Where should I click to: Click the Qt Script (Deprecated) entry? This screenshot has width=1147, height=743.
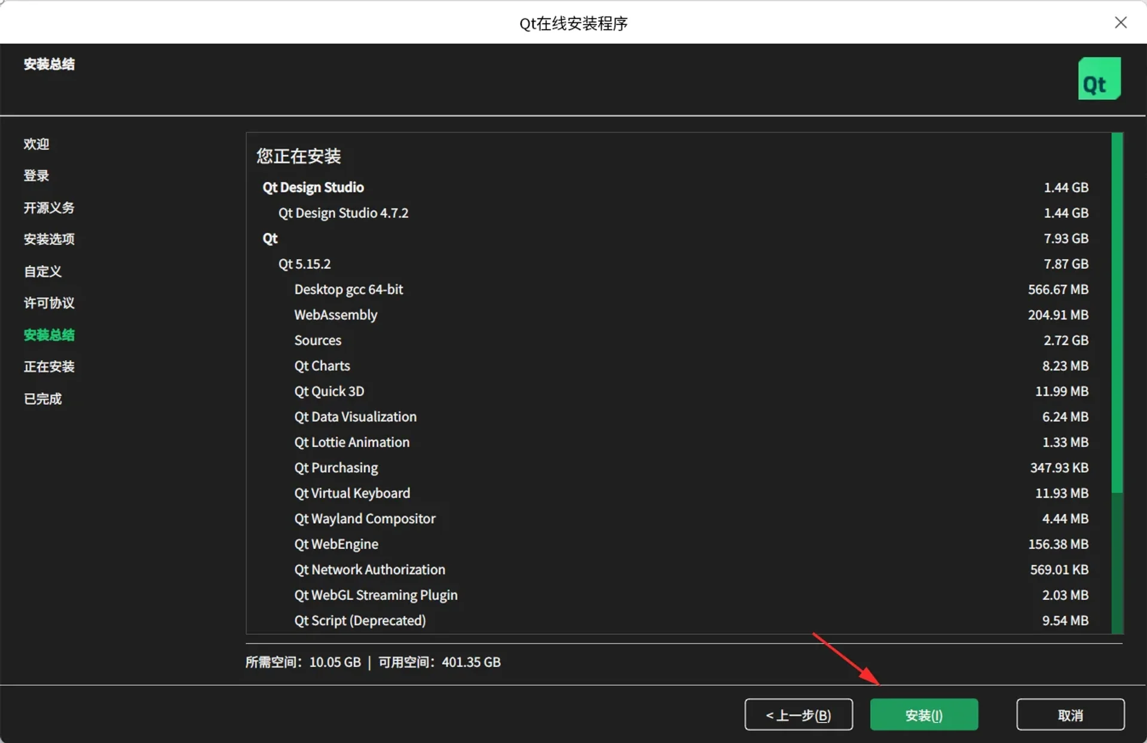click(359, 620)
